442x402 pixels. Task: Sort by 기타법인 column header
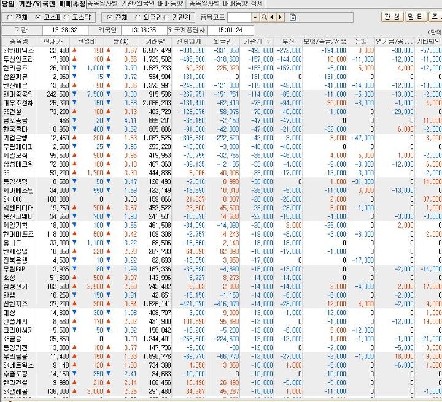click(428, 41)
